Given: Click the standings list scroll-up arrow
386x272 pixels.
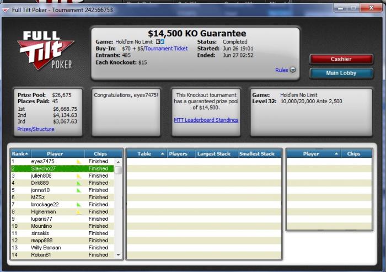Looking at the screenshot, I should 119,162.
